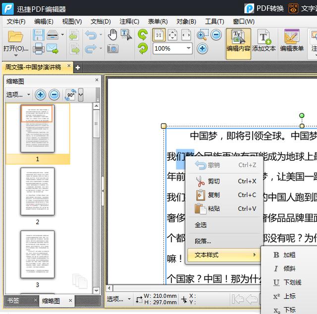Click the 添加文本 add text tool
The height and width of the screenshot is (314, 317).
point(264,41)
